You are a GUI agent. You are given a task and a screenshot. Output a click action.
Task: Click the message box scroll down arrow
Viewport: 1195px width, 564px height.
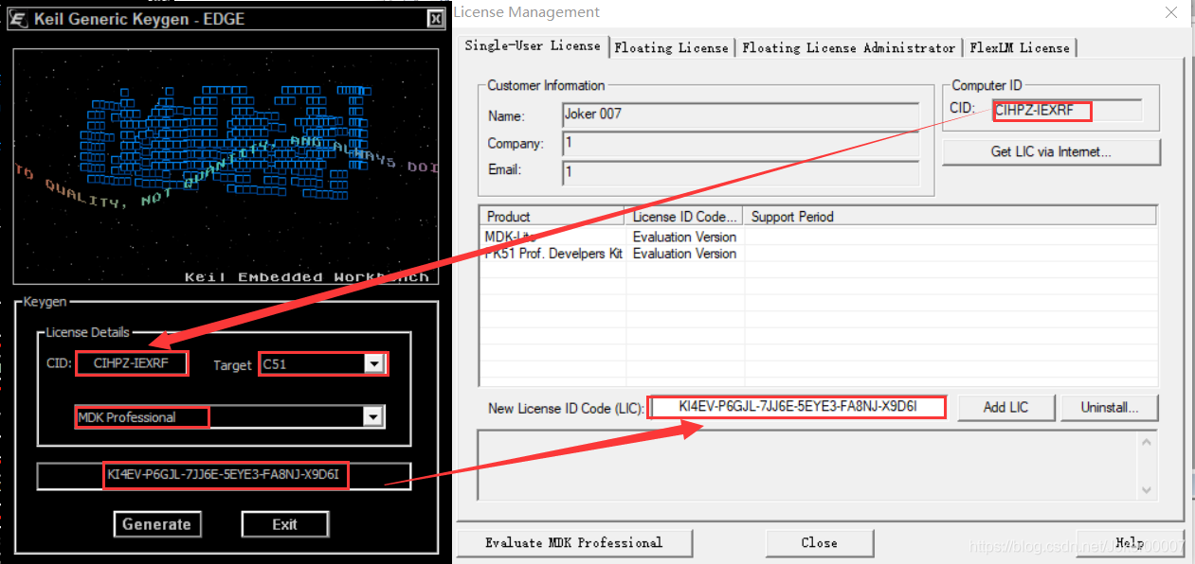(1147, 489)
